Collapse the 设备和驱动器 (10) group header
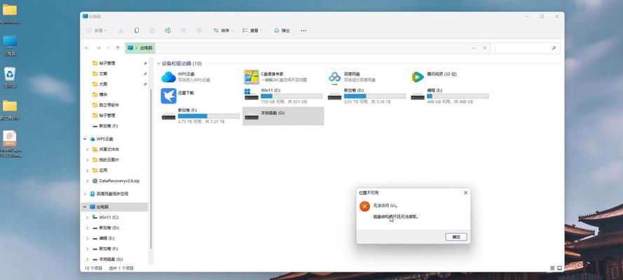Image resolution: width=623 pixels, height=280 pixels. point(159,64)
